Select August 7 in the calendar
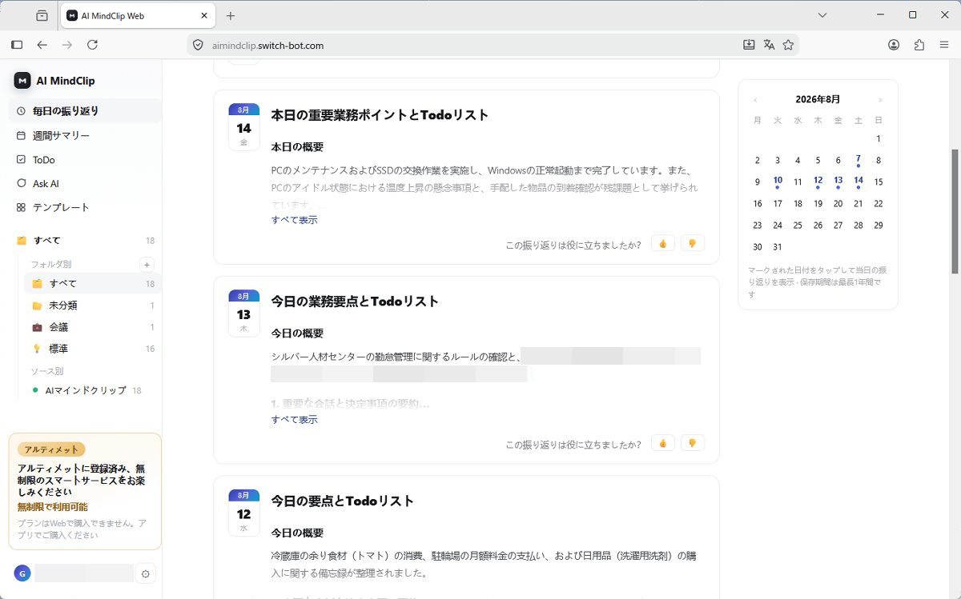This screenshot has width=961, height=599. coord(858,160)
